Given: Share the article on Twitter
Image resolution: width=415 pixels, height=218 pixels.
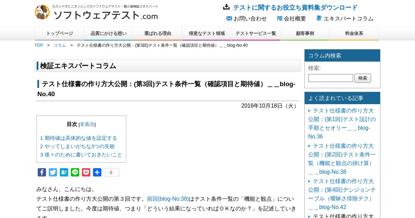Looking at the screenshot, I should [x=53, y=172].
